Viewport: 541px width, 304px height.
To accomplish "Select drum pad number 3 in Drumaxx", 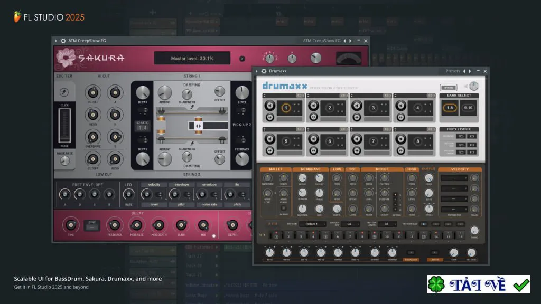I will 373,108.
